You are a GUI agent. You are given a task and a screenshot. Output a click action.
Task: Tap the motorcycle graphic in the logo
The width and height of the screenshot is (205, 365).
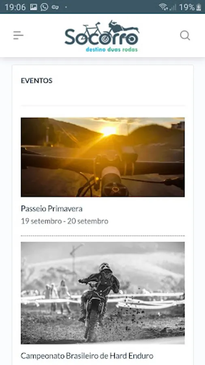point(124,26)
